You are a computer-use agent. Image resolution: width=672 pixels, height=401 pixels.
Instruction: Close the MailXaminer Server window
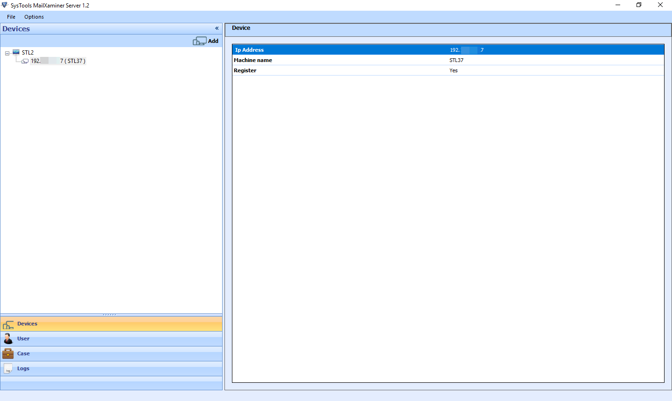coord(660,5)
